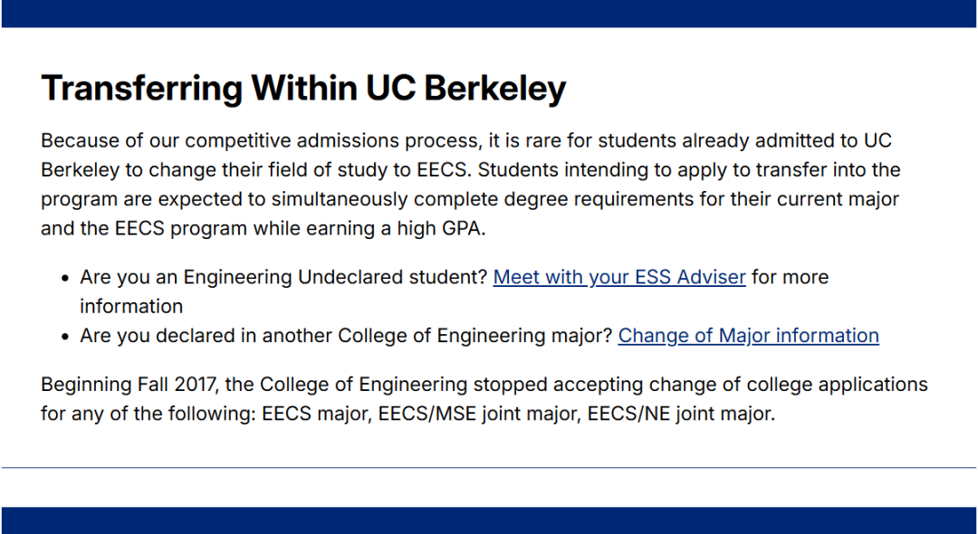Viewport: 978px width, 534px height.
Task: Click the dark blue banner at the top
Action: (x=489, y=13)
